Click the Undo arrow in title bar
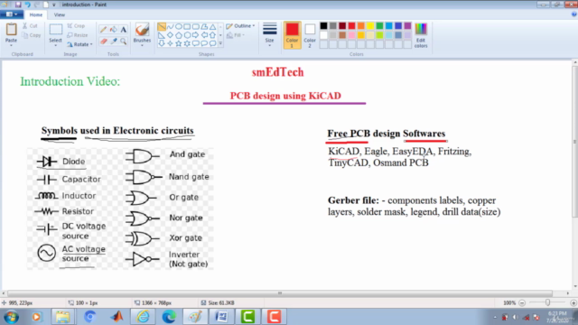 coord(27,5)
